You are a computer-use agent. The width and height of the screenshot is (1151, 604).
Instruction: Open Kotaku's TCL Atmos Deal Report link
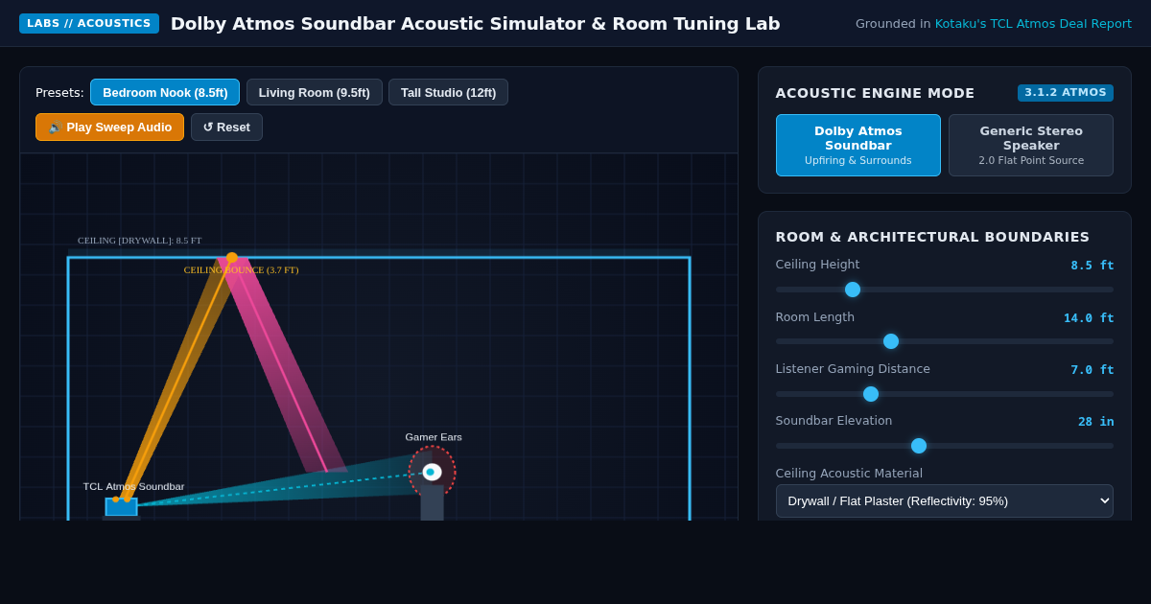click(1033, 23)
